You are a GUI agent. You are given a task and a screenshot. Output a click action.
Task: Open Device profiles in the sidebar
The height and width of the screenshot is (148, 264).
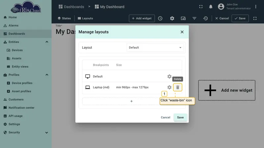26,83
